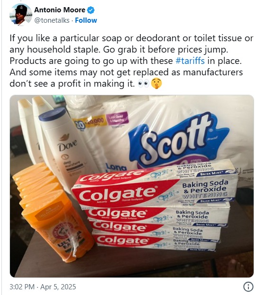Click the purple 'Last Over' label on the package
Screen dimensions: 256x295
tap(118, 118)
